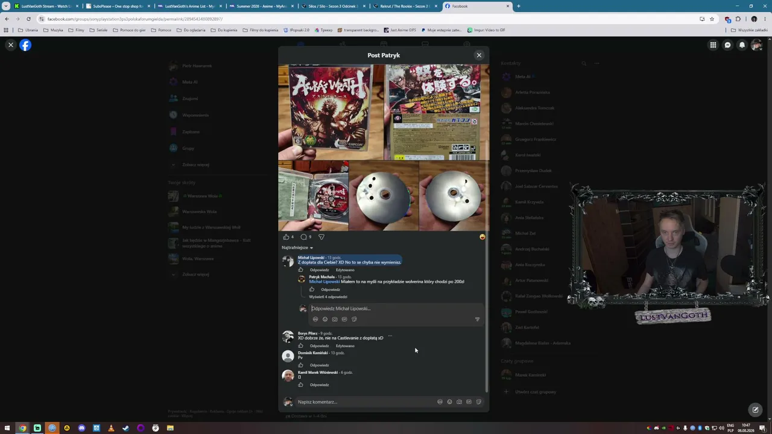Send the reply with the arrow button

click(x=477, y=319)
